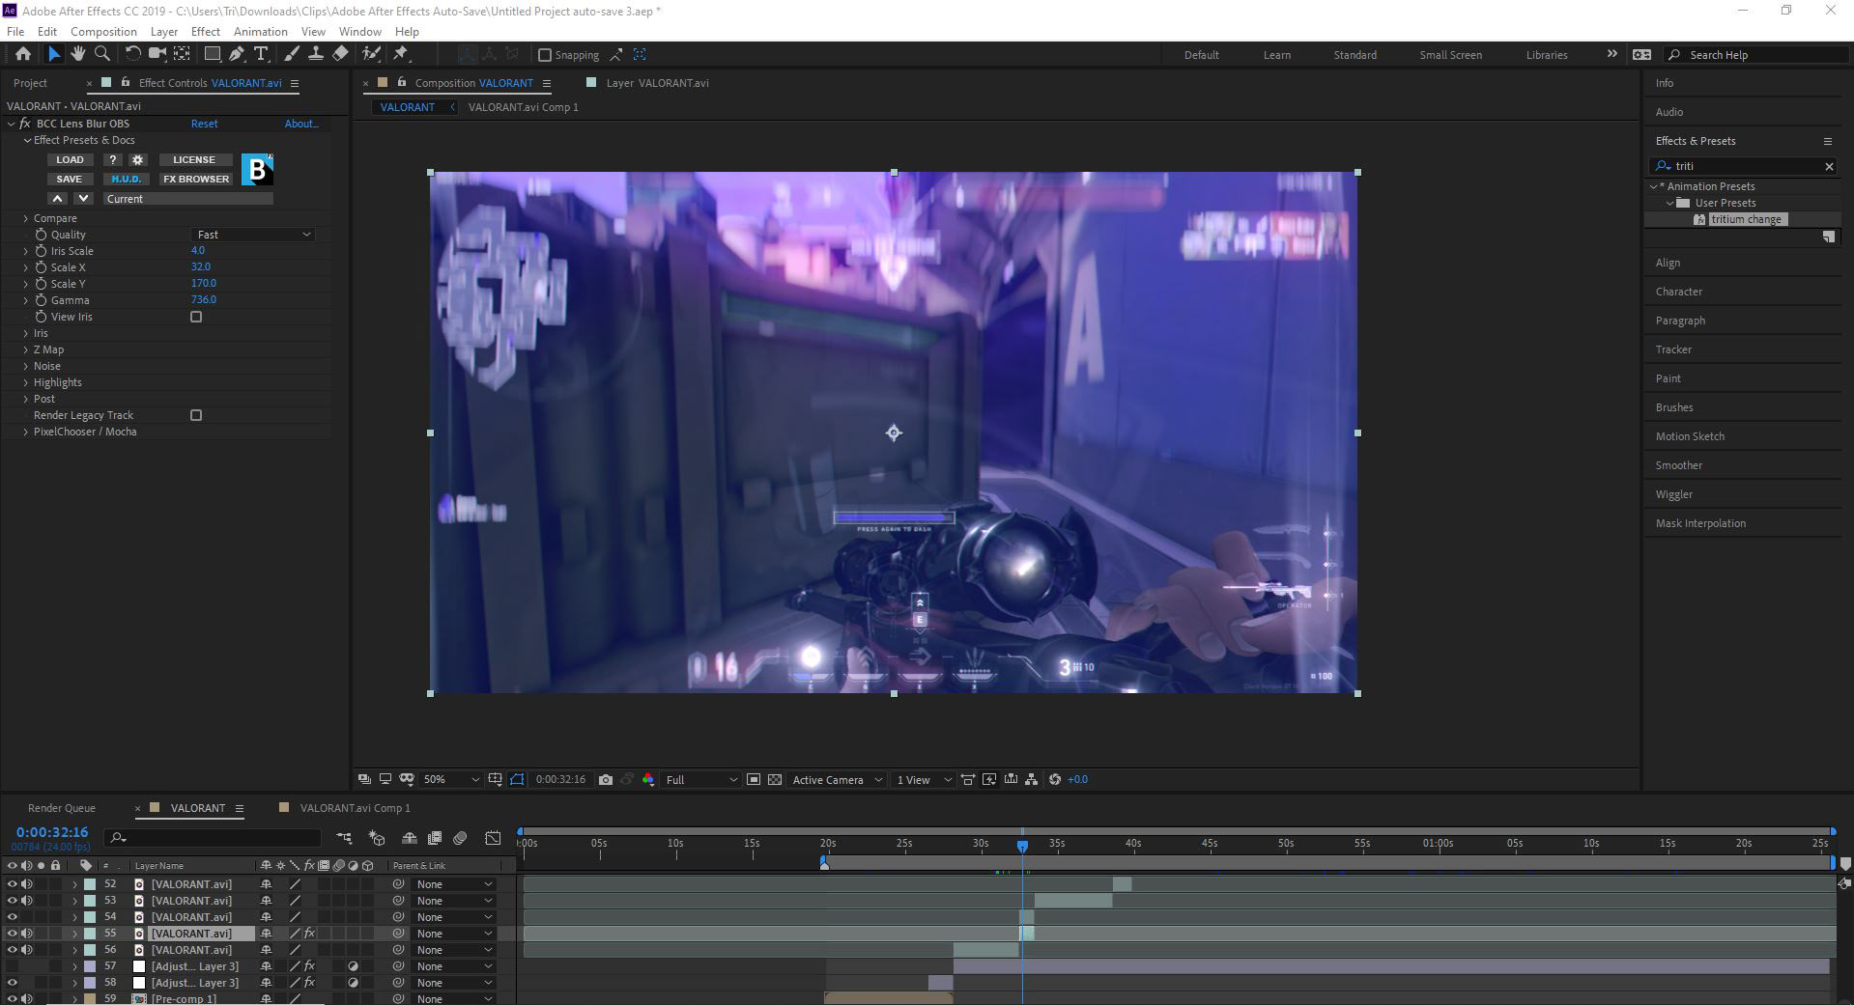Hide layer 58 with its eye icon
The width and height of the screenshot is (1854, 1005).
[13, 983]
